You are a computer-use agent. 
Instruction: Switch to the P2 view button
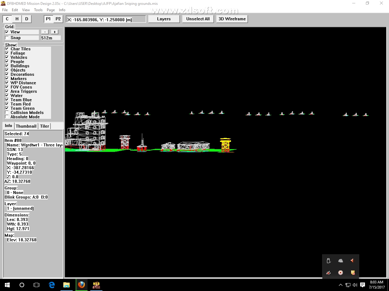pyautogui.click(x=58, y=19)
